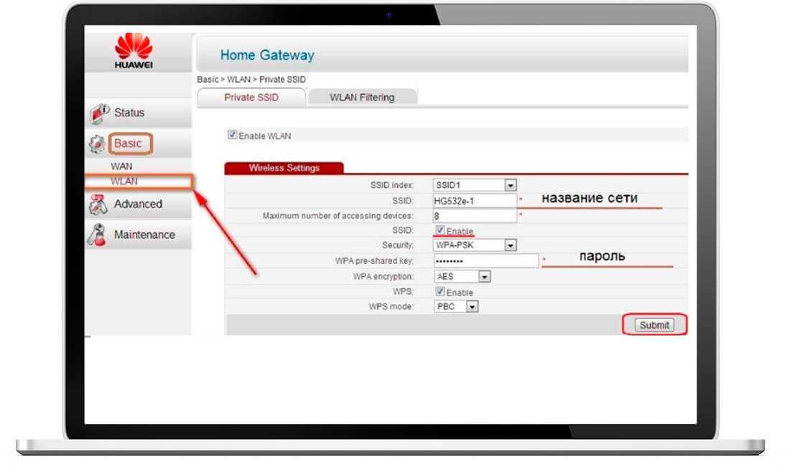
Task: Open the Advanced section
Action: pos(138,204)
